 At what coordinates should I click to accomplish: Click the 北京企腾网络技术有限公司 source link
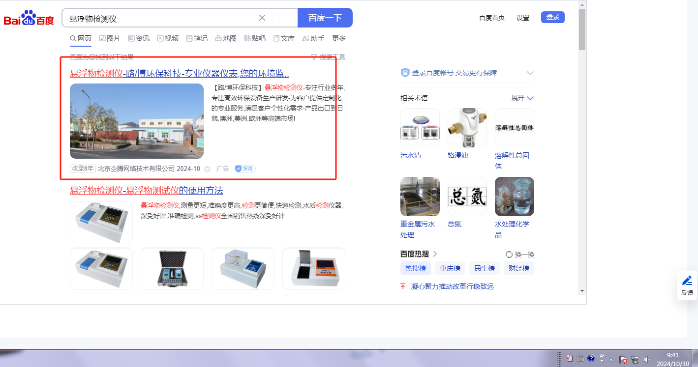pyautogui.click(x=136, y=169)
